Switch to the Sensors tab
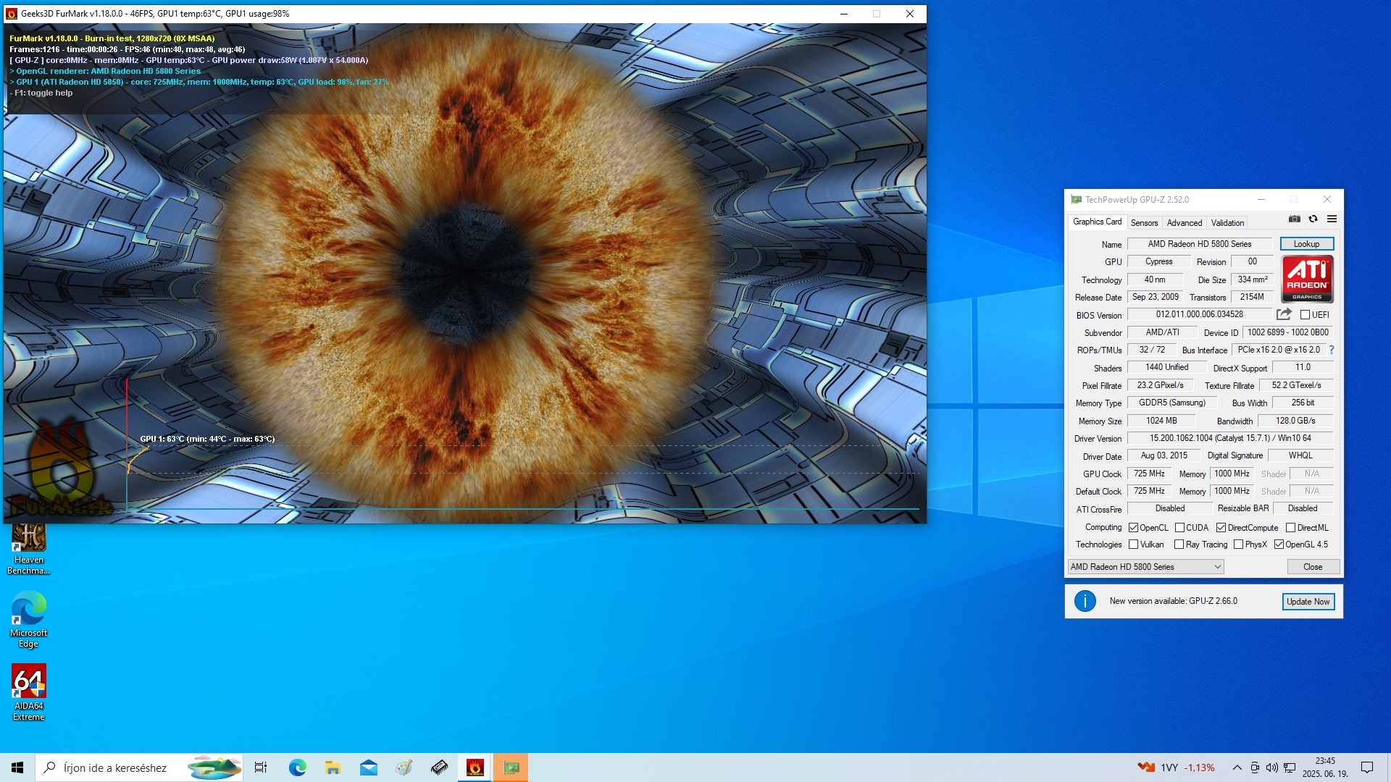This screenshot has width=1391, height=782. [x=1144, y=223]
